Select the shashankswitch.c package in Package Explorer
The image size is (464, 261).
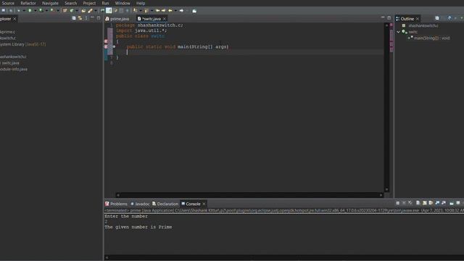[x=13, y=57]
